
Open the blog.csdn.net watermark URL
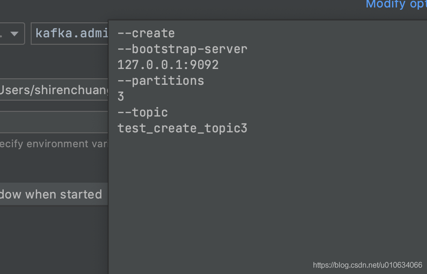[x=367, y=265]
